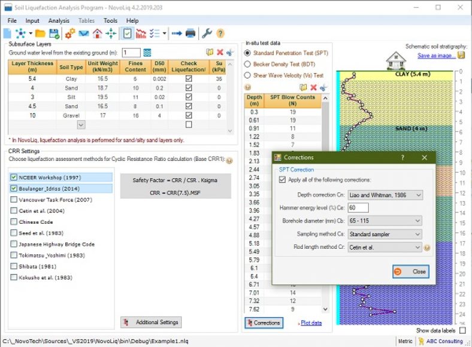The width and height of the screenshot is (472, 347).
Task: Select Shear Wave Velocity (Vs) Test radio button
Action: click(x=247, y=75)
